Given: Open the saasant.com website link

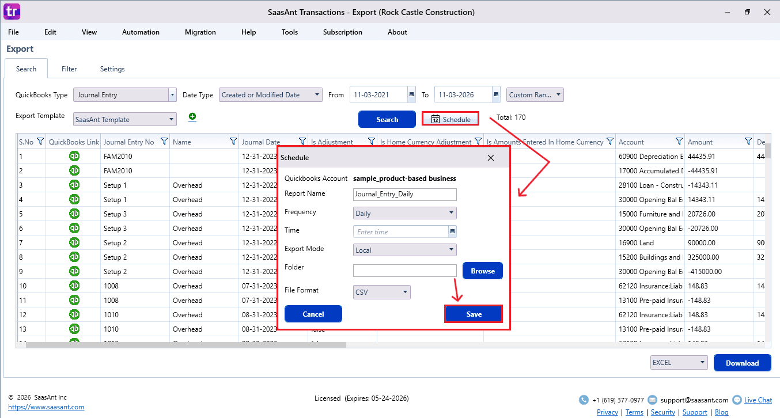Looking at the screenshot, I should [x=46, y=407].
